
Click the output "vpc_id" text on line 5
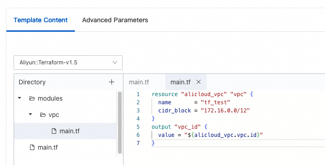[x=187, y=127]
